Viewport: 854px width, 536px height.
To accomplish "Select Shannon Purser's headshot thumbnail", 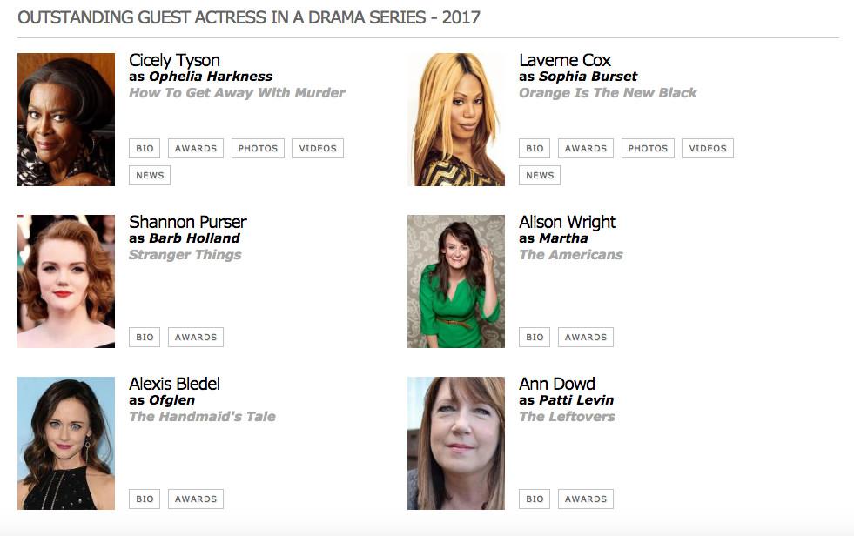I will [66, 281].
